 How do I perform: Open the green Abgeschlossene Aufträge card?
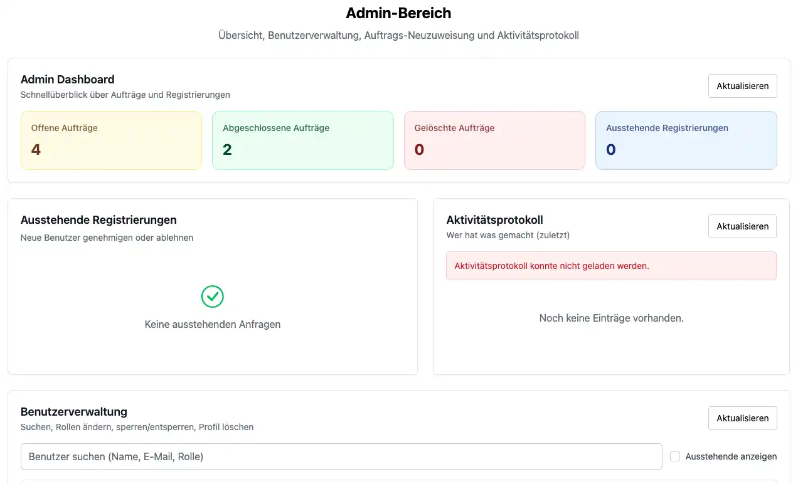pyautogui.click(x=302, y=140)
